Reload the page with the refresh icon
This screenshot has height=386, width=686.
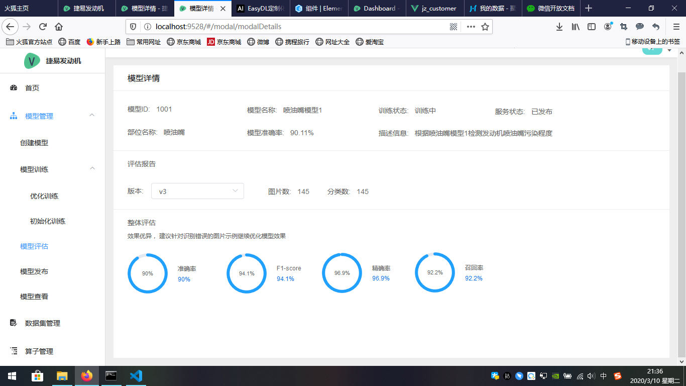coord(43,27)
